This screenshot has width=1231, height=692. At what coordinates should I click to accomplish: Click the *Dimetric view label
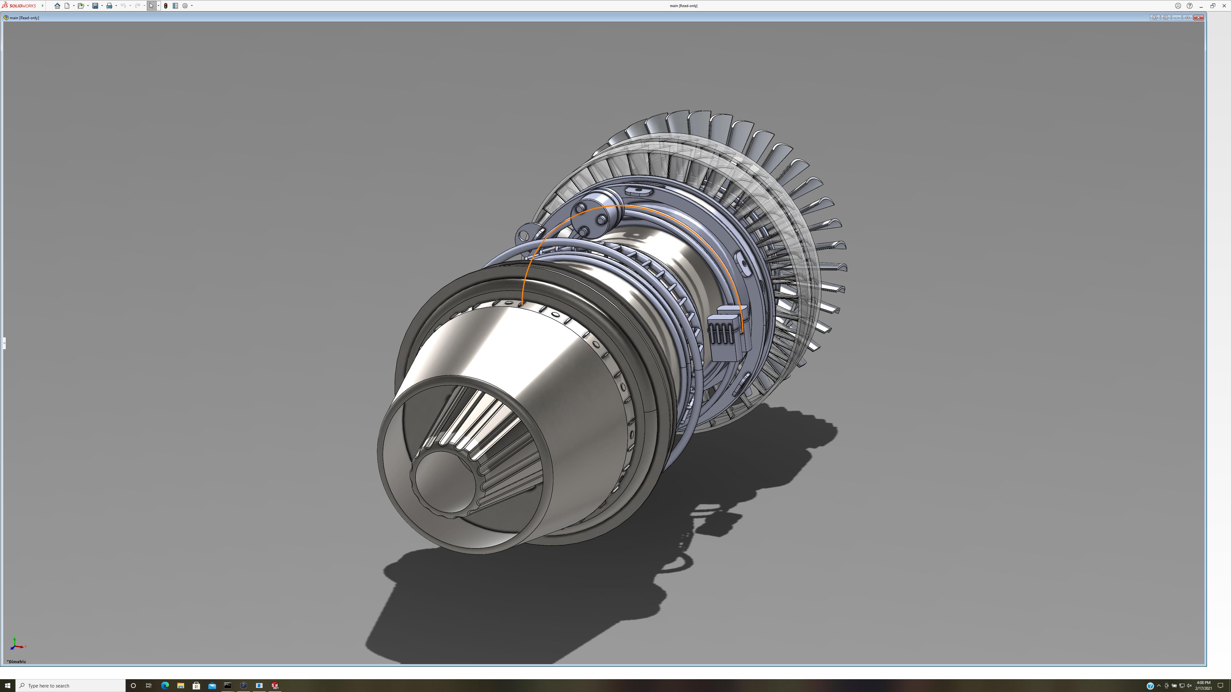(x=17, y=662)
